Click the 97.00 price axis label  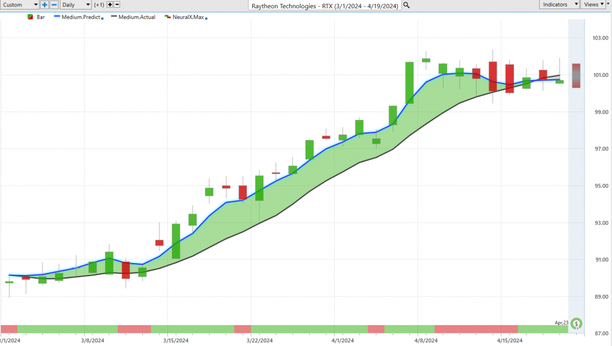[601, 149]
